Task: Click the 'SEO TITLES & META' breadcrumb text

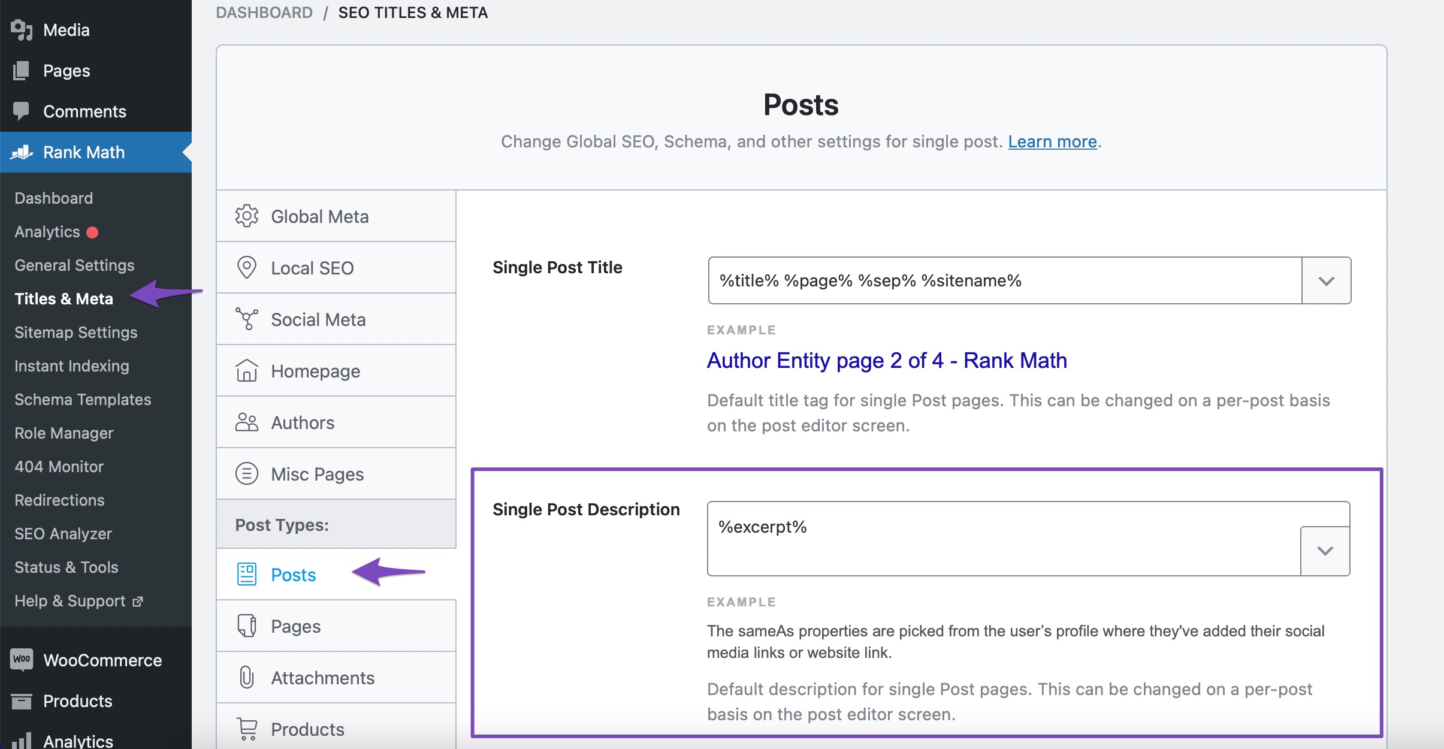Action: point(413,13)
